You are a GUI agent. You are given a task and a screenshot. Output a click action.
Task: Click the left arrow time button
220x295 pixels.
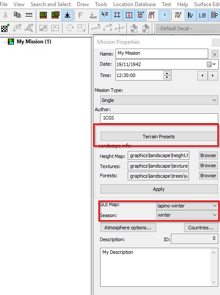[203, 76]
